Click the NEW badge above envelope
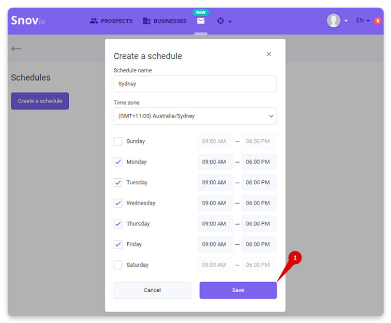 [x=201, y=13]
